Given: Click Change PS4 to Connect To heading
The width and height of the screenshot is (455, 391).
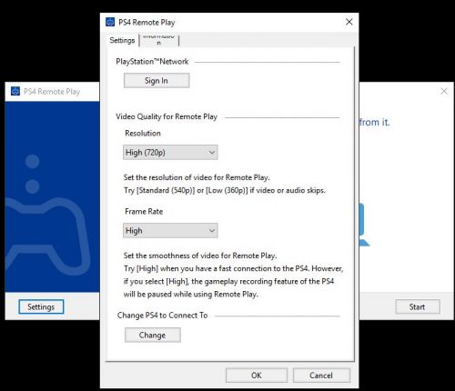Looking at the screenshot, I should click(162, 316).
